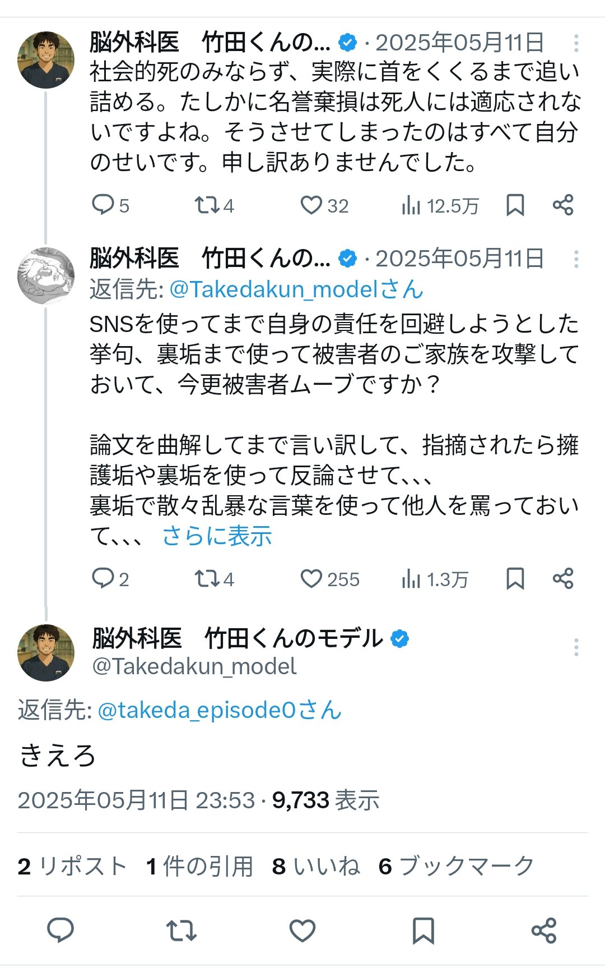
Task: View the 1 件の引用 quotes list
Action: (x=199, y=866)
